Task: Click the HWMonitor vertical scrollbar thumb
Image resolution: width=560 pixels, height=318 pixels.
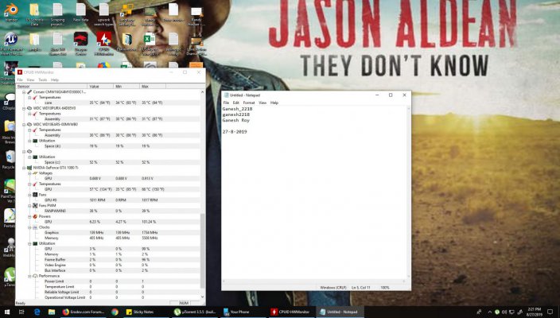Action: 203,251
